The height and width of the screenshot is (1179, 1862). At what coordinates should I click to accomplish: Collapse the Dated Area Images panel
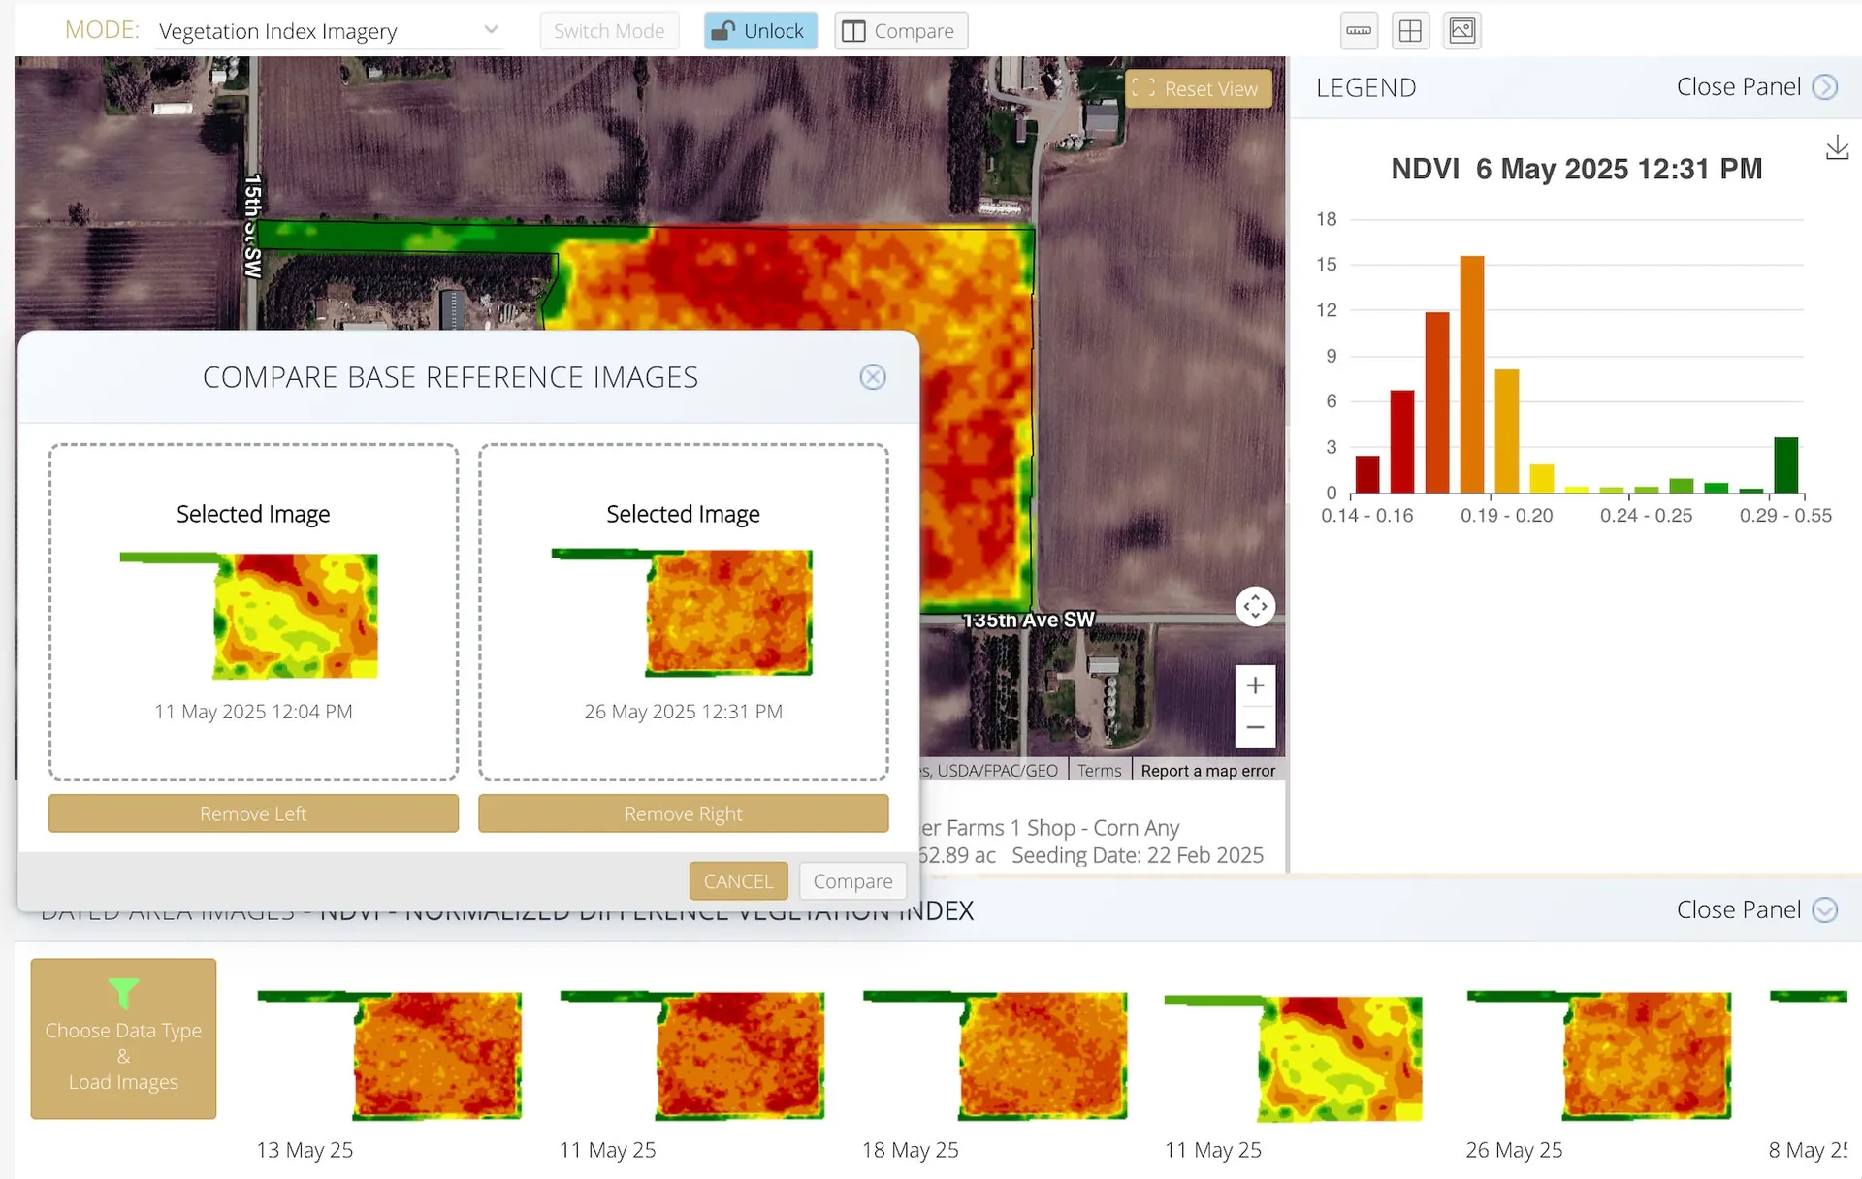click(1756, 909)
